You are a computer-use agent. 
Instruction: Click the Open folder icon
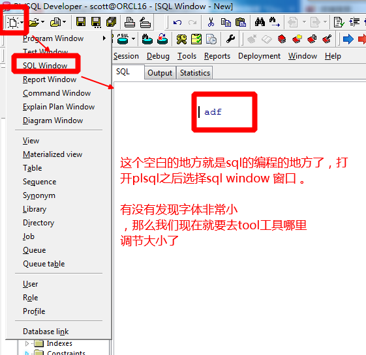pyautogui.click(x=34, y=22)
